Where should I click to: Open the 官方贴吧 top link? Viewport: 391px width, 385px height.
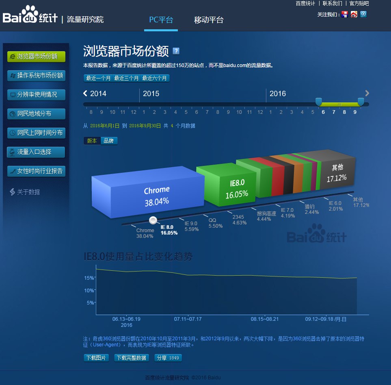pos(359,4)
